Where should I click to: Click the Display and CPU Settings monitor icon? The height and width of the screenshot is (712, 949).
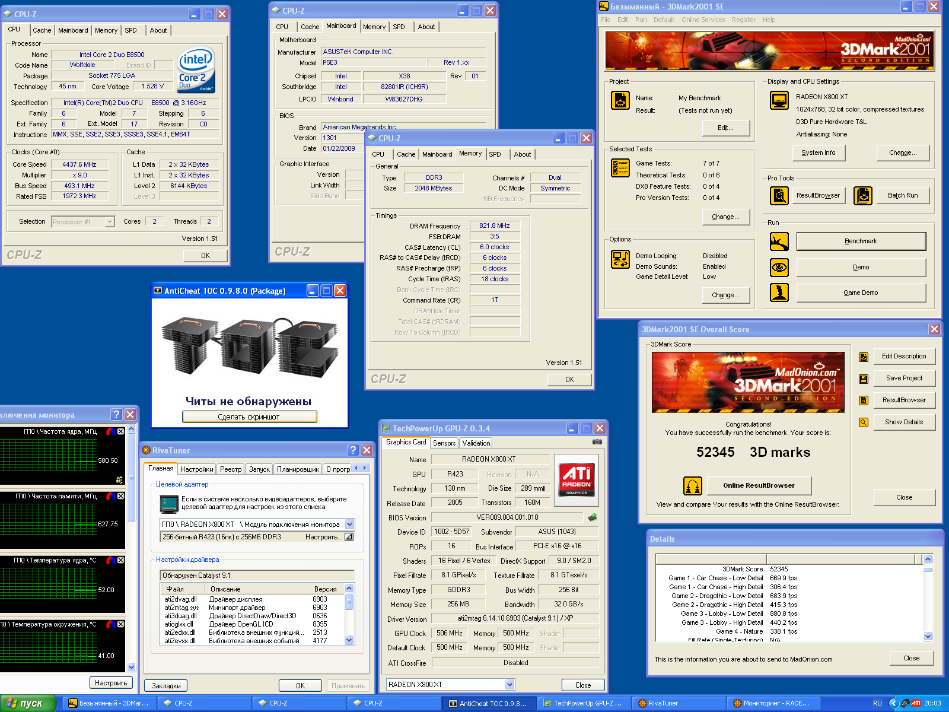pos(779,100)
